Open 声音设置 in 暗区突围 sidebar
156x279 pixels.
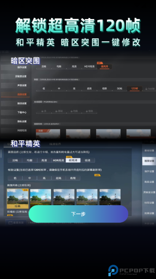[15, 85]
